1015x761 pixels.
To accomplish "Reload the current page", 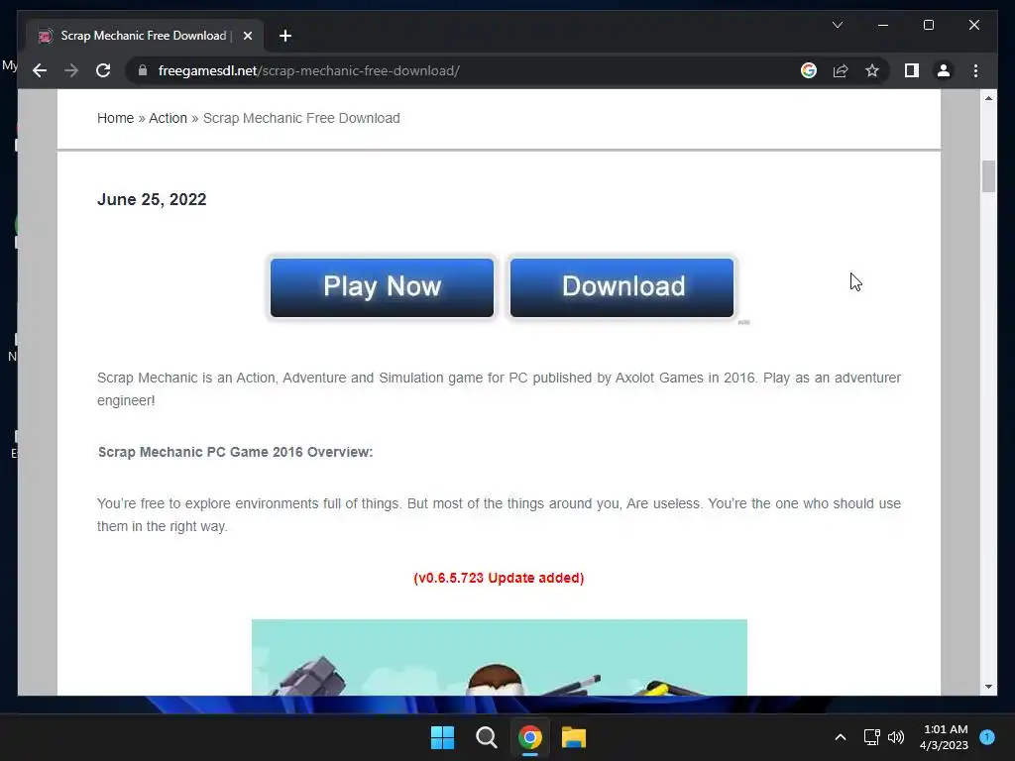I will click(103, 70).
